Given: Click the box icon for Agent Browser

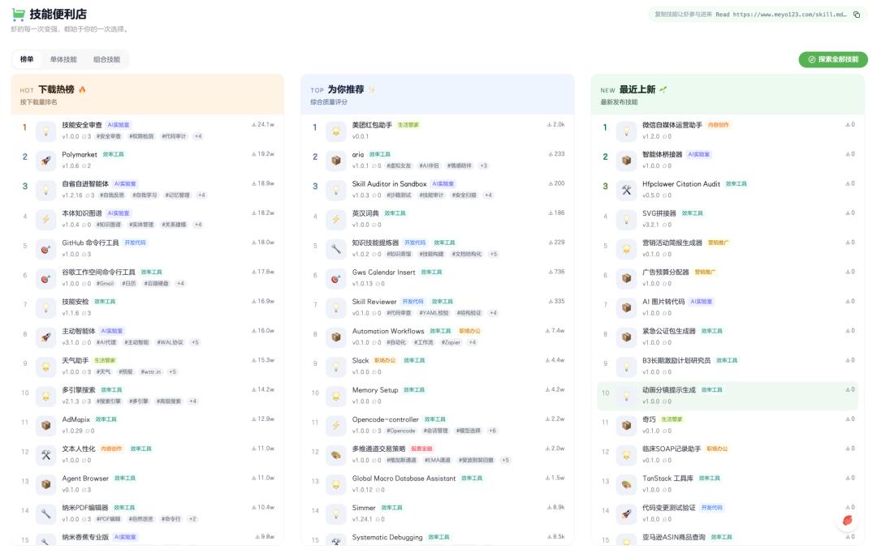Looking at the screenshot, I should coord(45,484).
